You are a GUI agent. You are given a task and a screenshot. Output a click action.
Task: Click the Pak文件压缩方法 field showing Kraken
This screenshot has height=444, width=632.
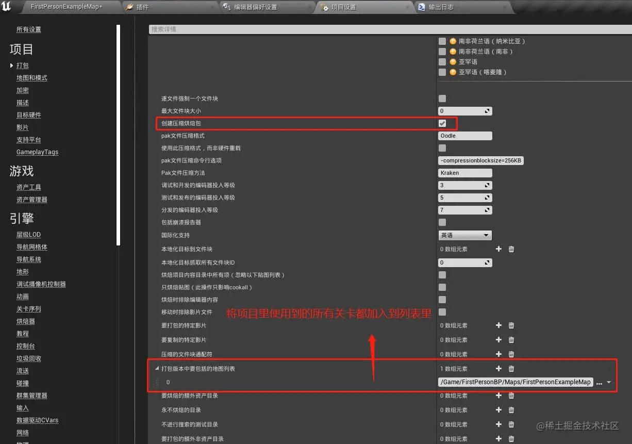point(465,173)
